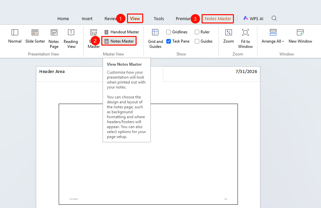Viewport: 321px width, 208px height.
Task: Open Grid and Guides settings
Action: [x=155, y=39]
